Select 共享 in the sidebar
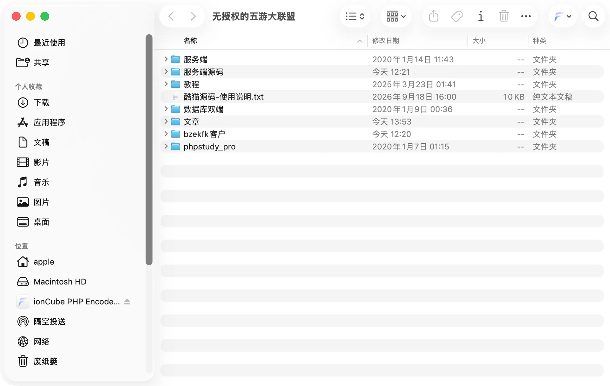This screenshot has height=386, width=610. (x=41, y=62)
